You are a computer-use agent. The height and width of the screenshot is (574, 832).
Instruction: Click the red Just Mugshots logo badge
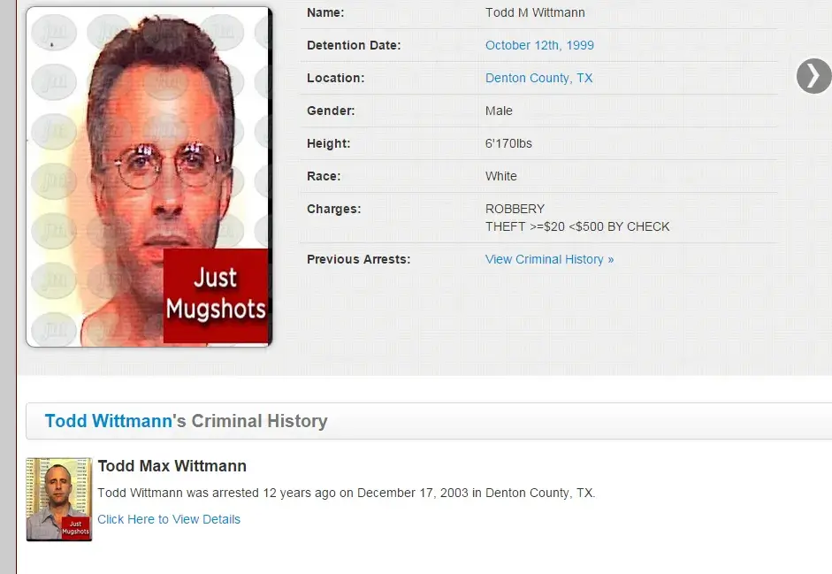(x=216, y=295)
